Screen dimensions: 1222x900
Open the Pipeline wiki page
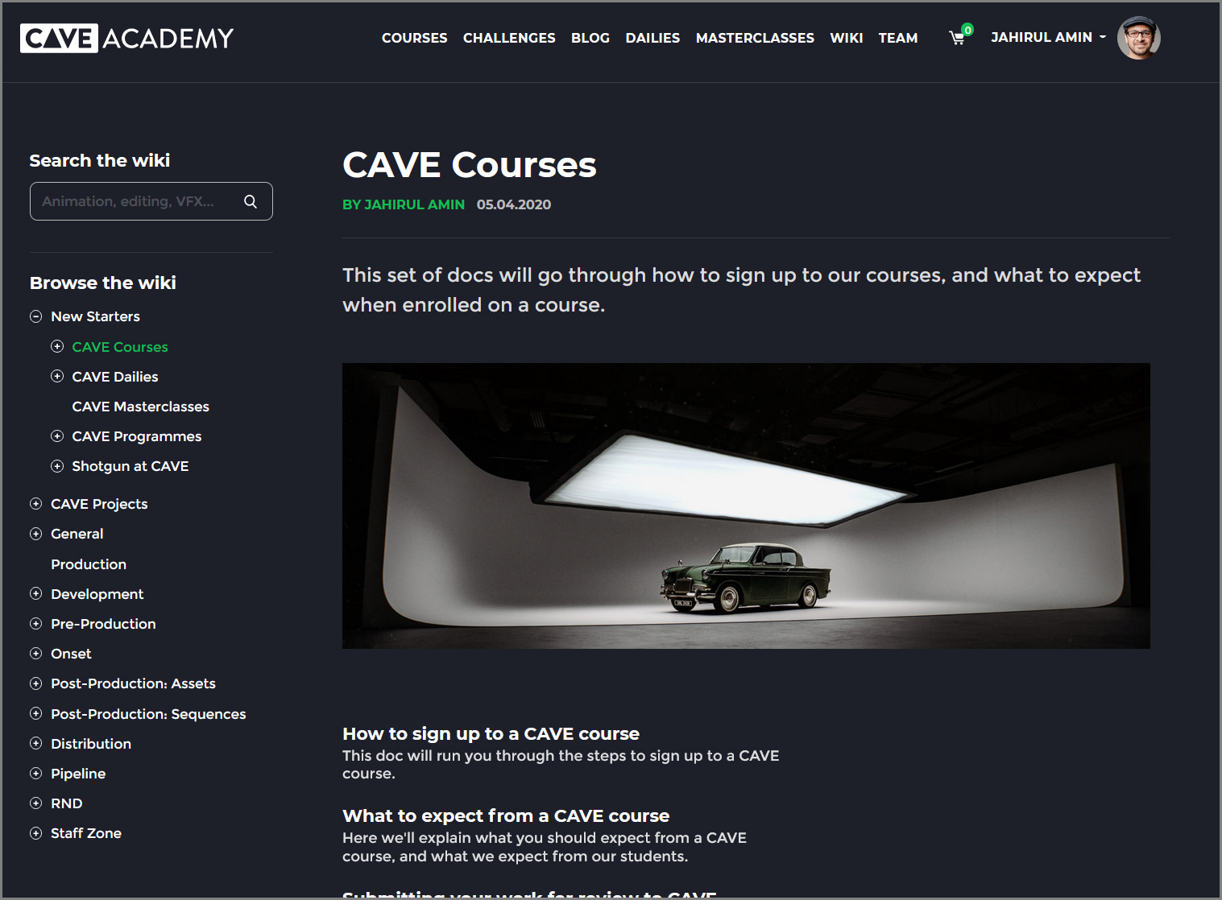point(78,774)
